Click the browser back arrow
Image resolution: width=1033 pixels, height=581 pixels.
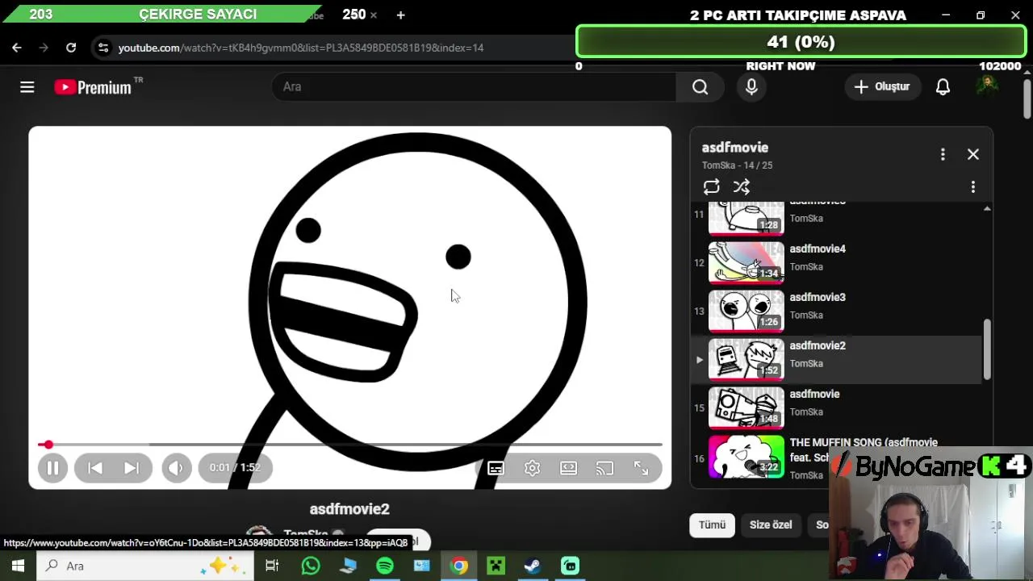pos(16,48)
